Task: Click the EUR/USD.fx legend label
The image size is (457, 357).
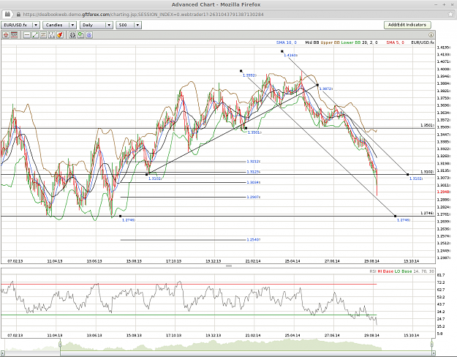Action: (423, 42)
